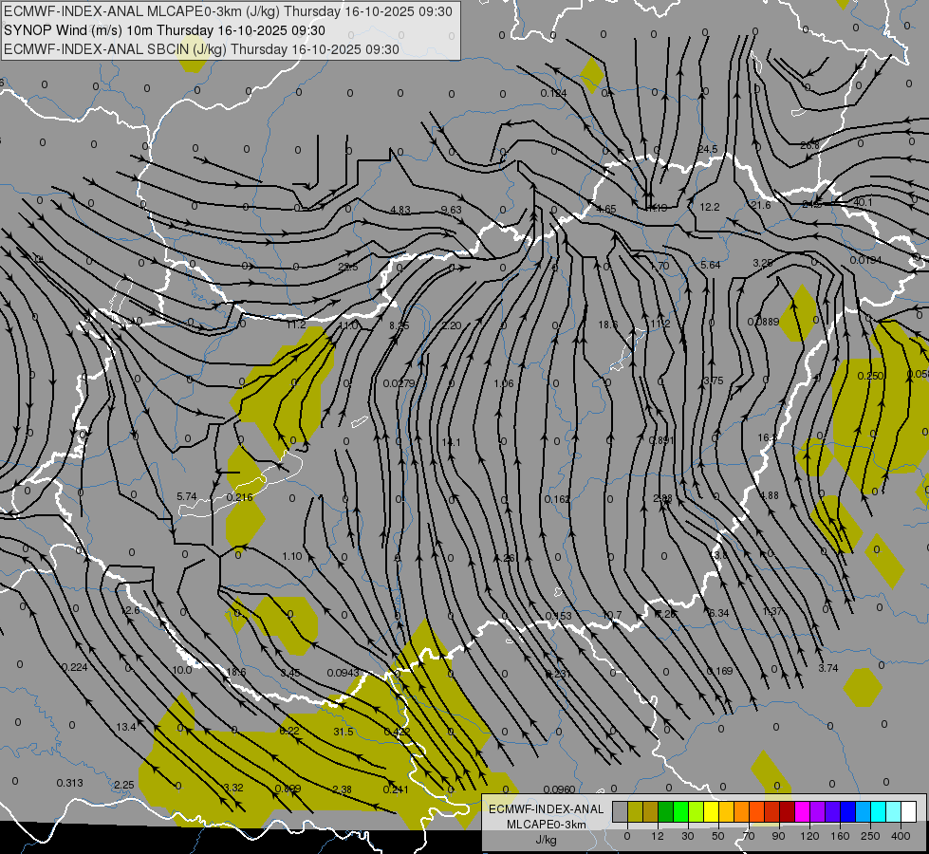Click the map value 0.250

pos(870,377)
